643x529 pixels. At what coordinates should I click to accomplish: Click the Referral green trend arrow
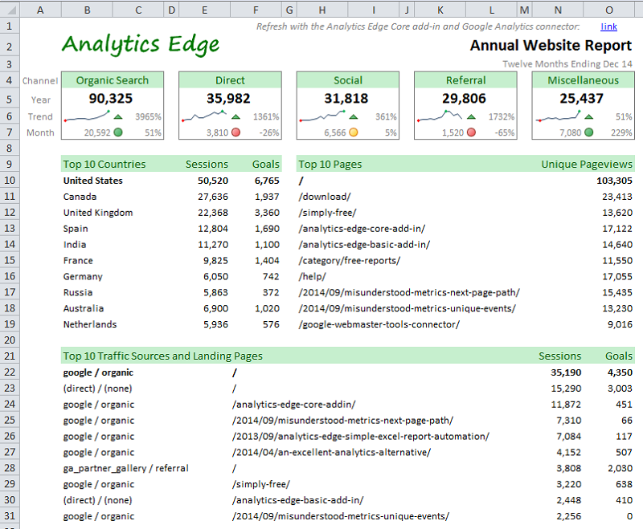471,117
